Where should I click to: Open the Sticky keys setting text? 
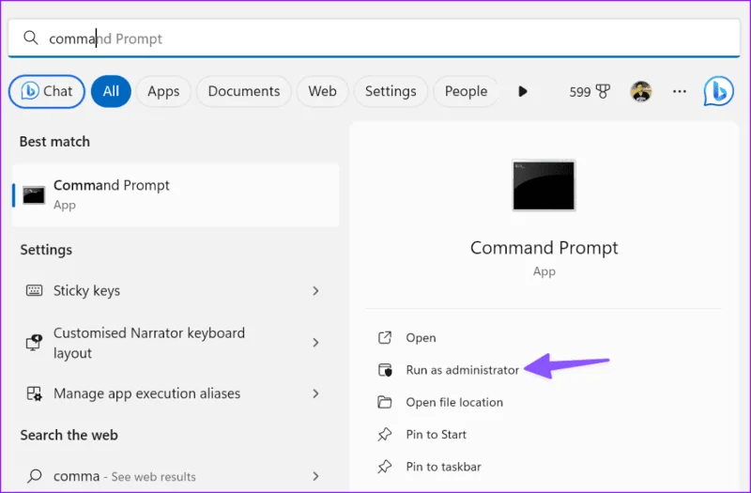[x=86, y=291]
